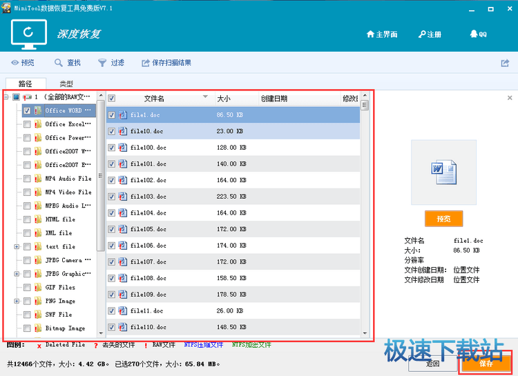Click the HTML file folder icon
The image size is (518, 376).
38,219
